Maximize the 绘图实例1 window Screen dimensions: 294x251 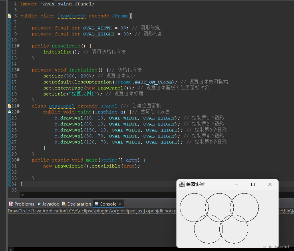coord(253,184)
